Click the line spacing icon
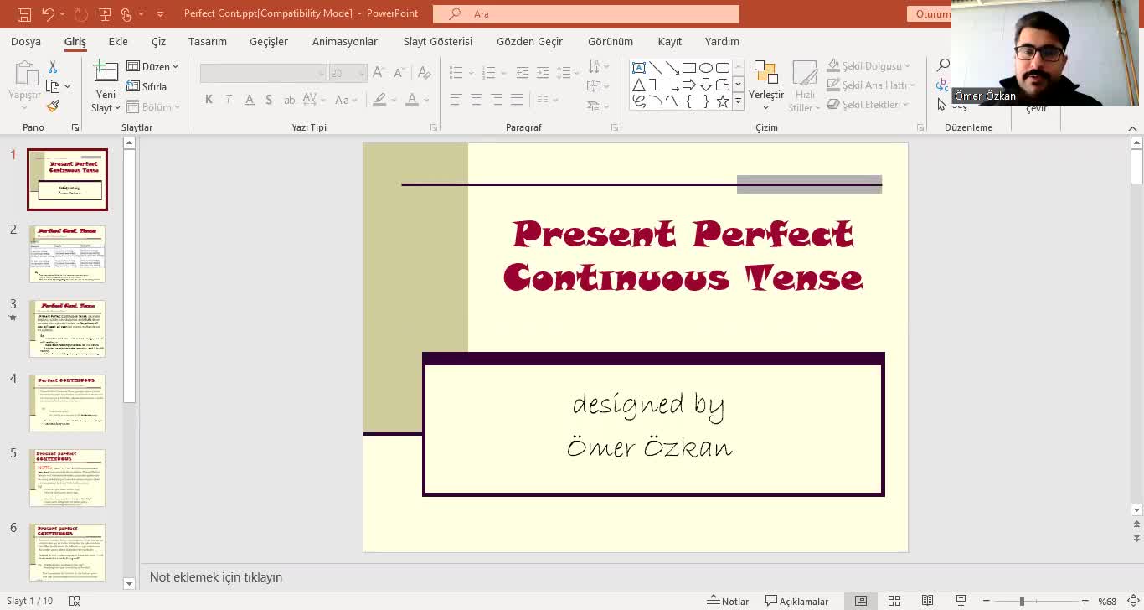This screenshot has height=610, width=1144. click(564, 73)
